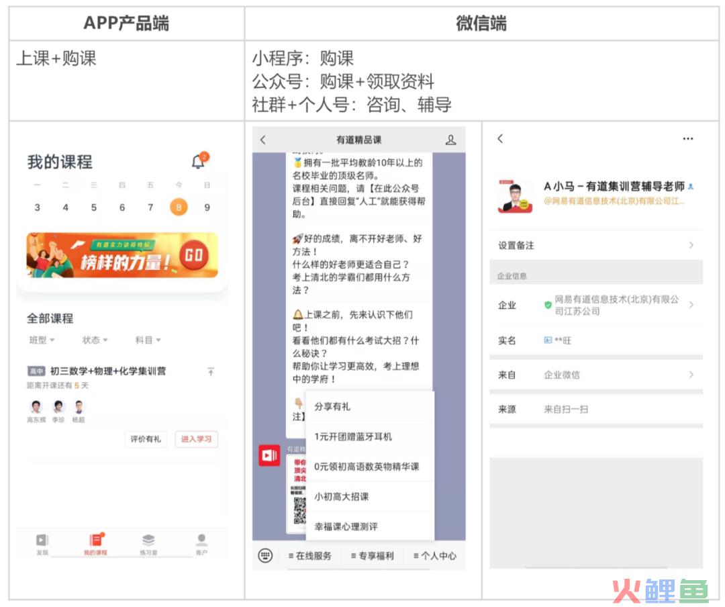Switch to the 发现 bottom tab

pos(42,544)
